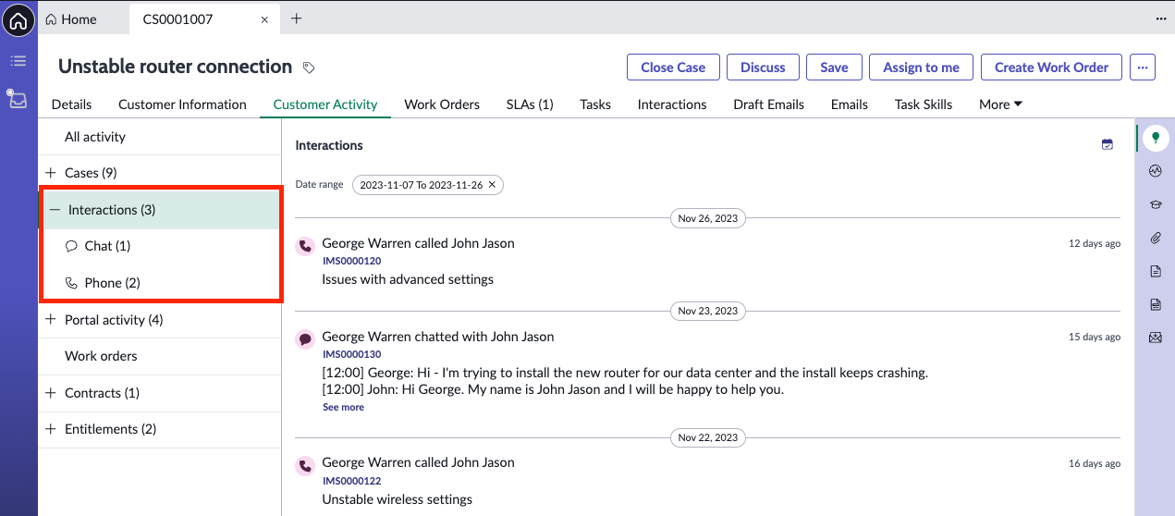The image size is (1175, 516).
Task: Click the phone icon for IMS0000120 interaction
Action: pos(305,247)
